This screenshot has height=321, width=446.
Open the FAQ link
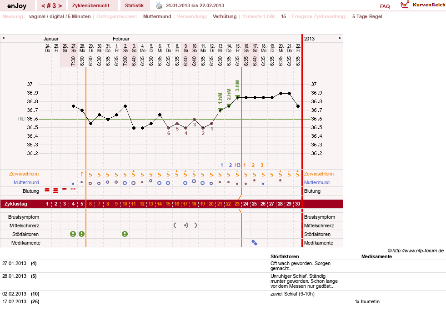coord(385,6)
